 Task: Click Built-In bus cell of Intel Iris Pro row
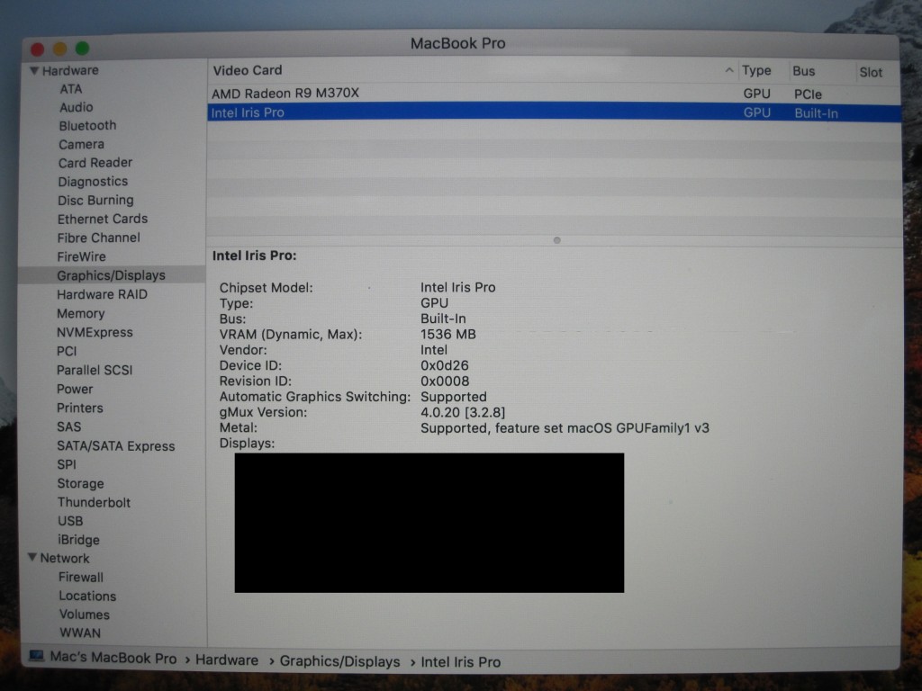[816, 113]
